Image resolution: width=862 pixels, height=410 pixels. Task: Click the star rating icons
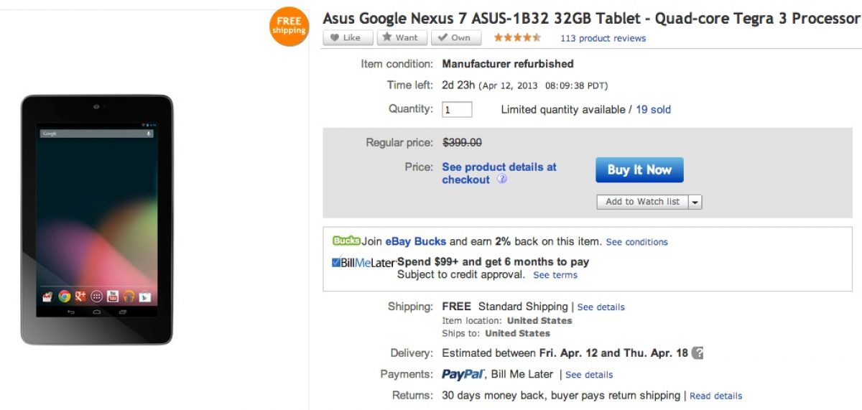[517, 38]
